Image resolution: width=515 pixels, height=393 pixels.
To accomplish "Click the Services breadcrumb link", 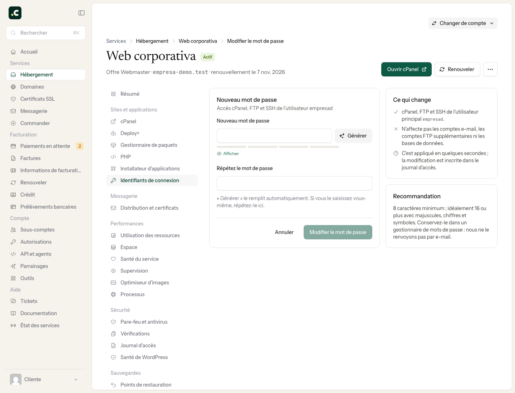I will [116, 41].
